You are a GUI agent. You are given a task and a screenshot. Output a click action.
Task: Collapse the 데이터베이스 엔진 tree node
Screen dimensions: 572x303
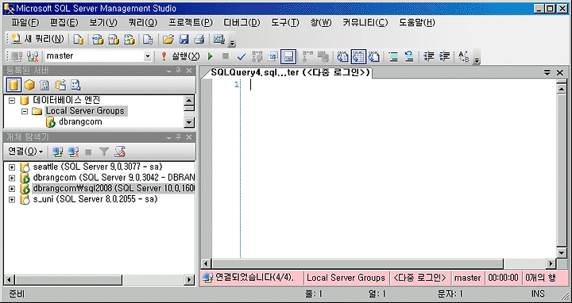[12, 100]
